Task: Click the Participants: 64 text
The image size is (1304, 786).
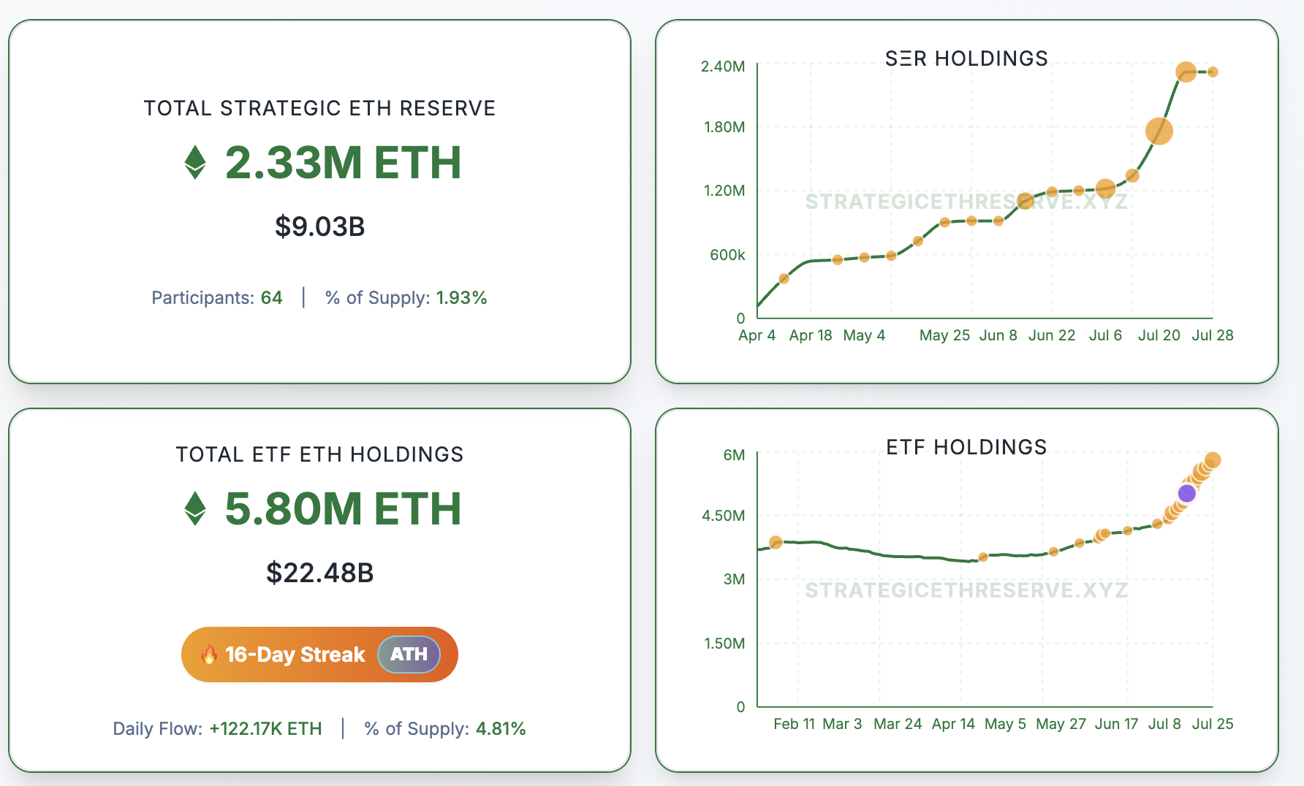Action: tap(216, 298)
